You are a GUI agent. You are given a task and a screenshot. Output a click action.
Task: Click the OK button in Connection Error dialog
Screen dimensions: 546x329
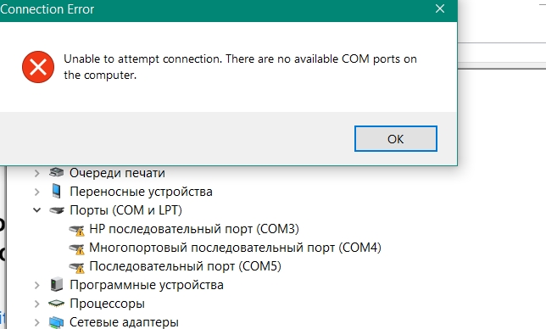pos(396,138)
